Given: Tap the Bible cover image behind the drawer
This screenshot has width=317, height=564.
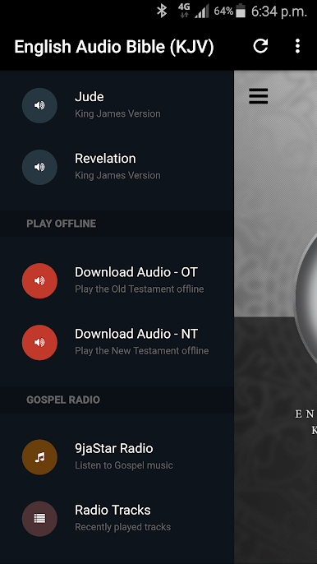Looking at the screenshot, I should point(276,317).
